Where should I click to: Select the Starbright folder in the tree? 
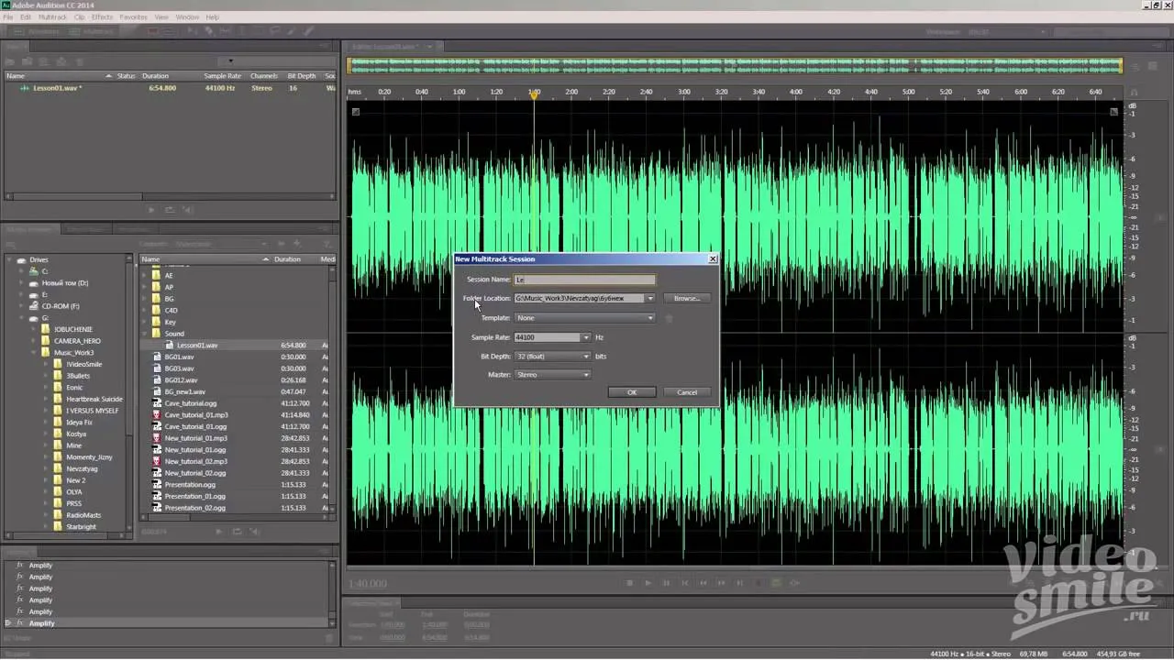coord(81,527)
